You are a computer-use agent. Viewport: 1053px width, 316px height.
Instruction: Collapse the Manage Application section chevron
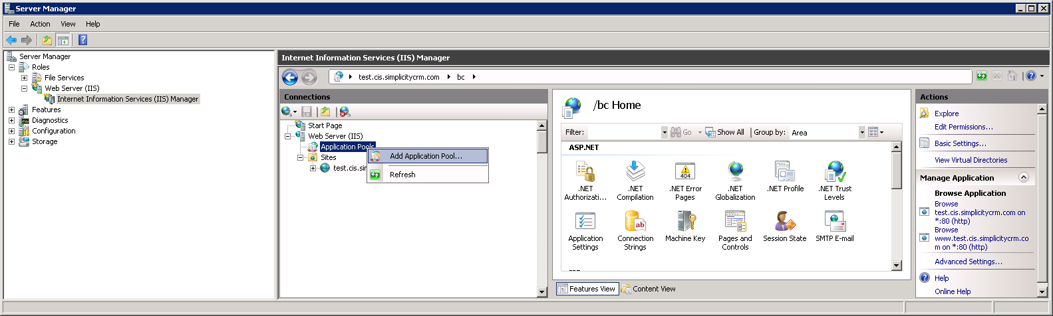coord(1024,177)
